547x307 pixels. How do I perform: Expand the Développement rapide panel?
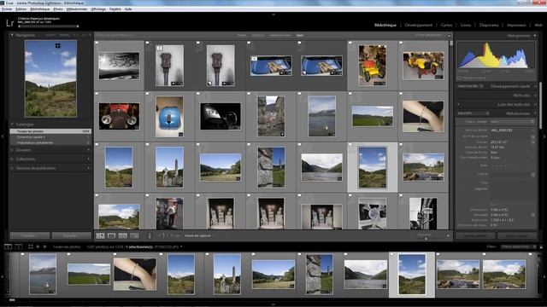coord(535,86)
